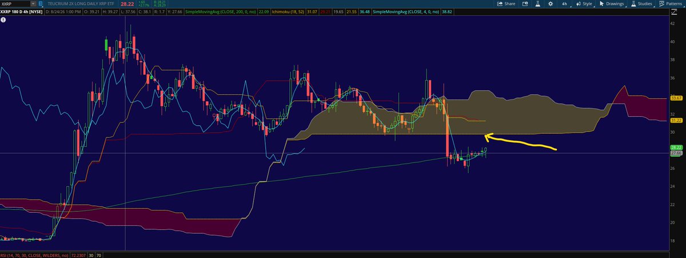Open the Studies menu

pyautogui.click(x=641, y=3)
